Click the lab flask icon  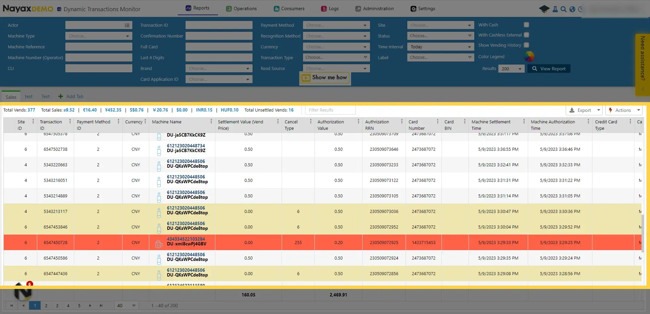pyautogui.click(x=555, y=9)
